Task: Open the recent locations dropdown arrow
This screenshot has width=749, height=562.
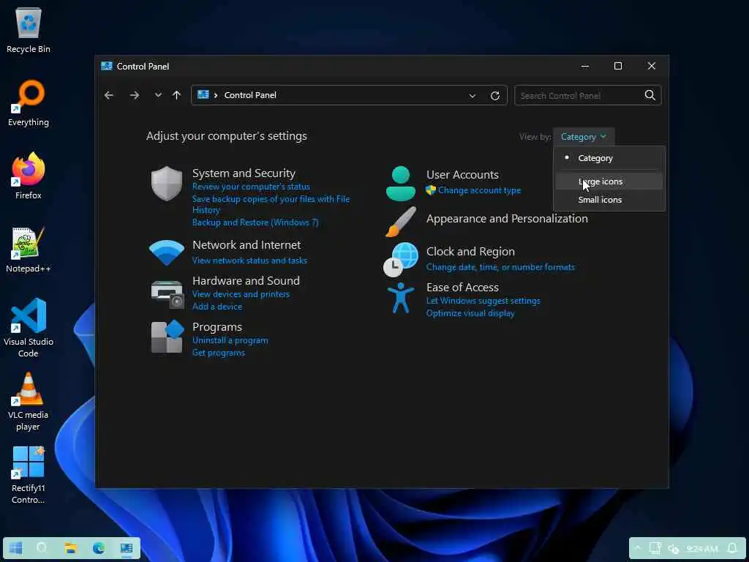Action: (158, 95)
